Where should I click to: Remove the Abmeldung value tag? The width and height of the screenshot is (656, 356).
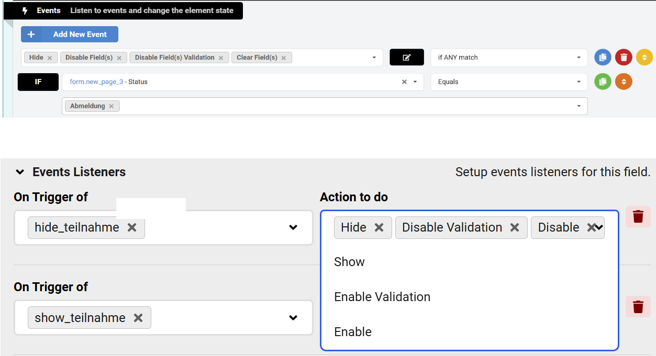click(x=112, y=106)
